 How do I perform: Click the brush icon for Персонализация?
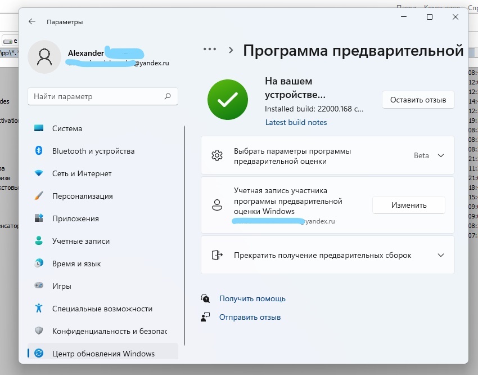point(39,195)
